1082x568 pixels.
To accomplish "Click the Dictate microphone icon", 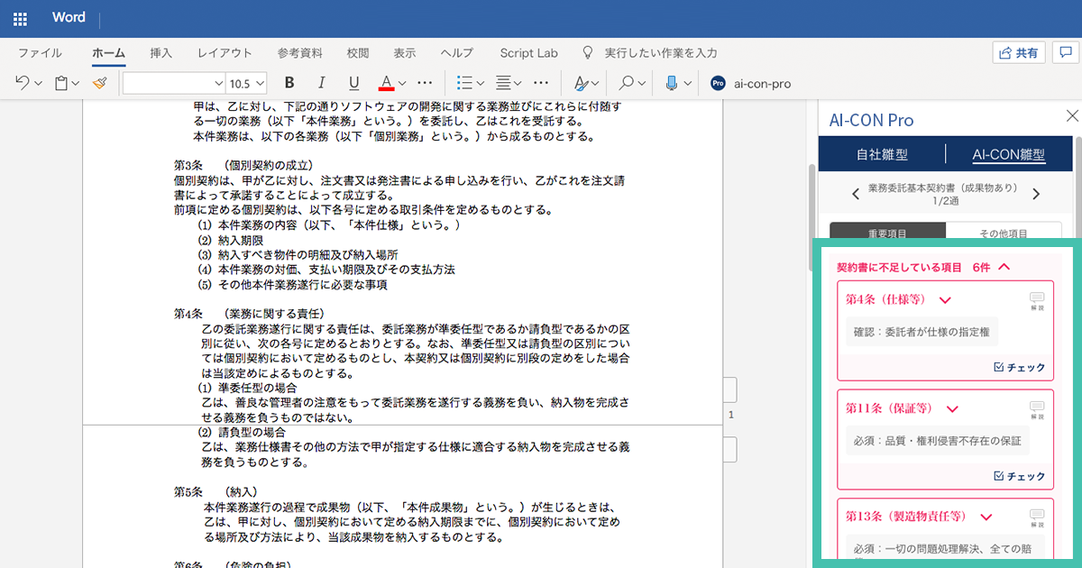I will coord(672,83).
